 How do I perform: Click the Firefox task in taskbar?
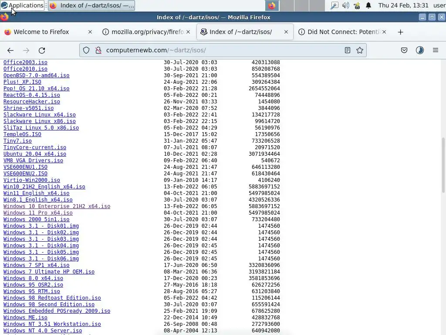pyautogui.click(x=91, y=5)
